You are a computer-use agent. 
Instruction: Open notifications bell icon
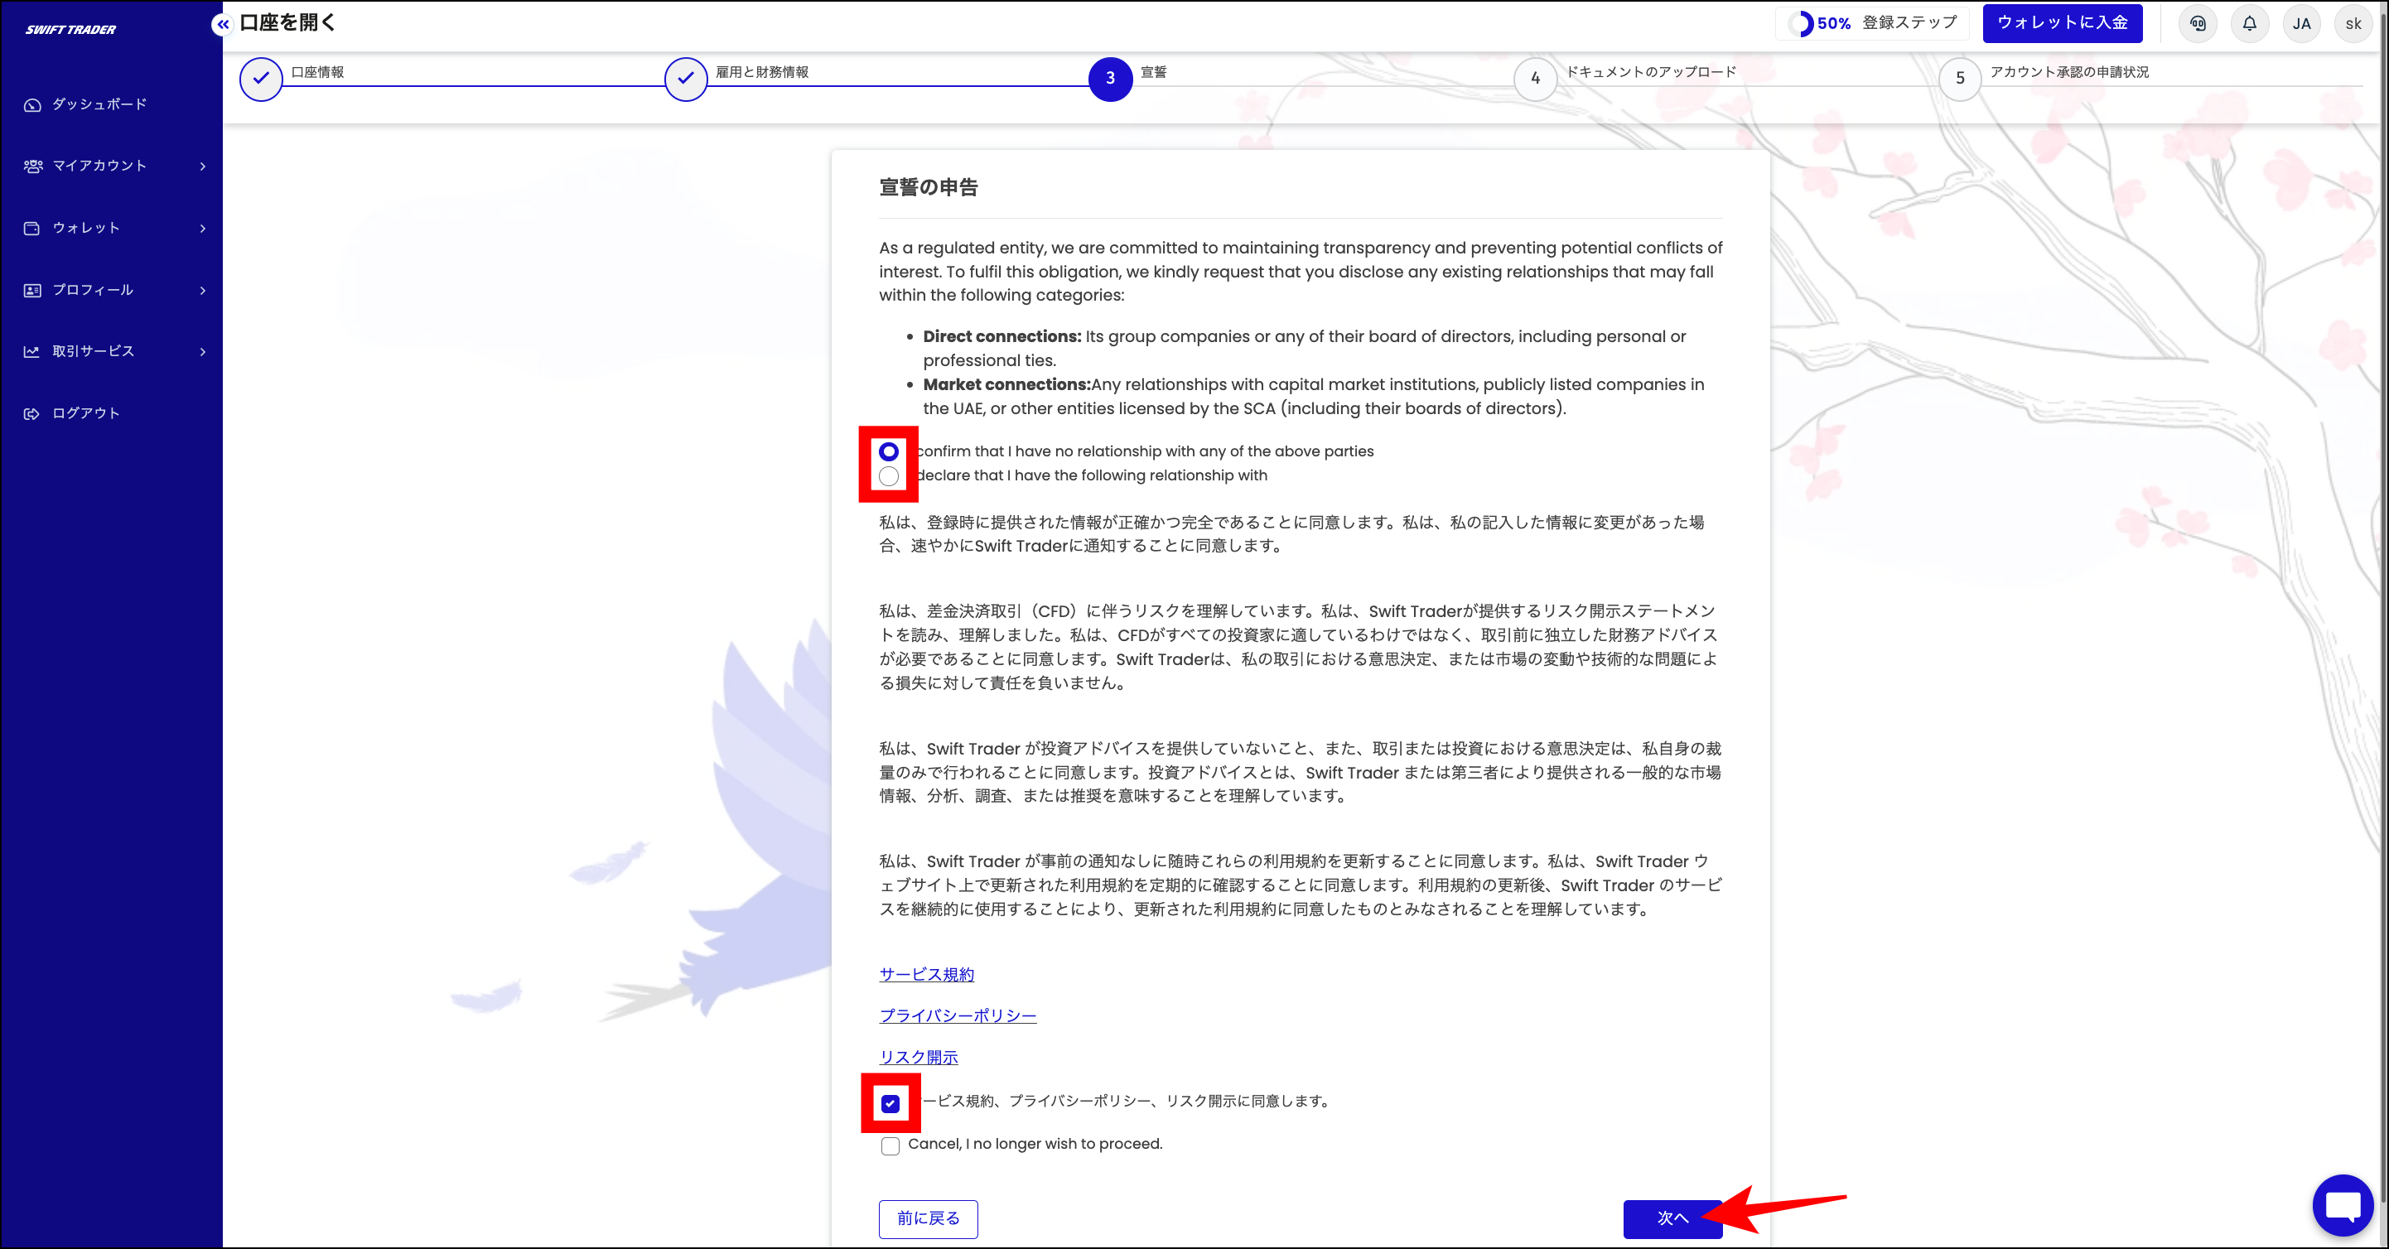point(2249,24)
